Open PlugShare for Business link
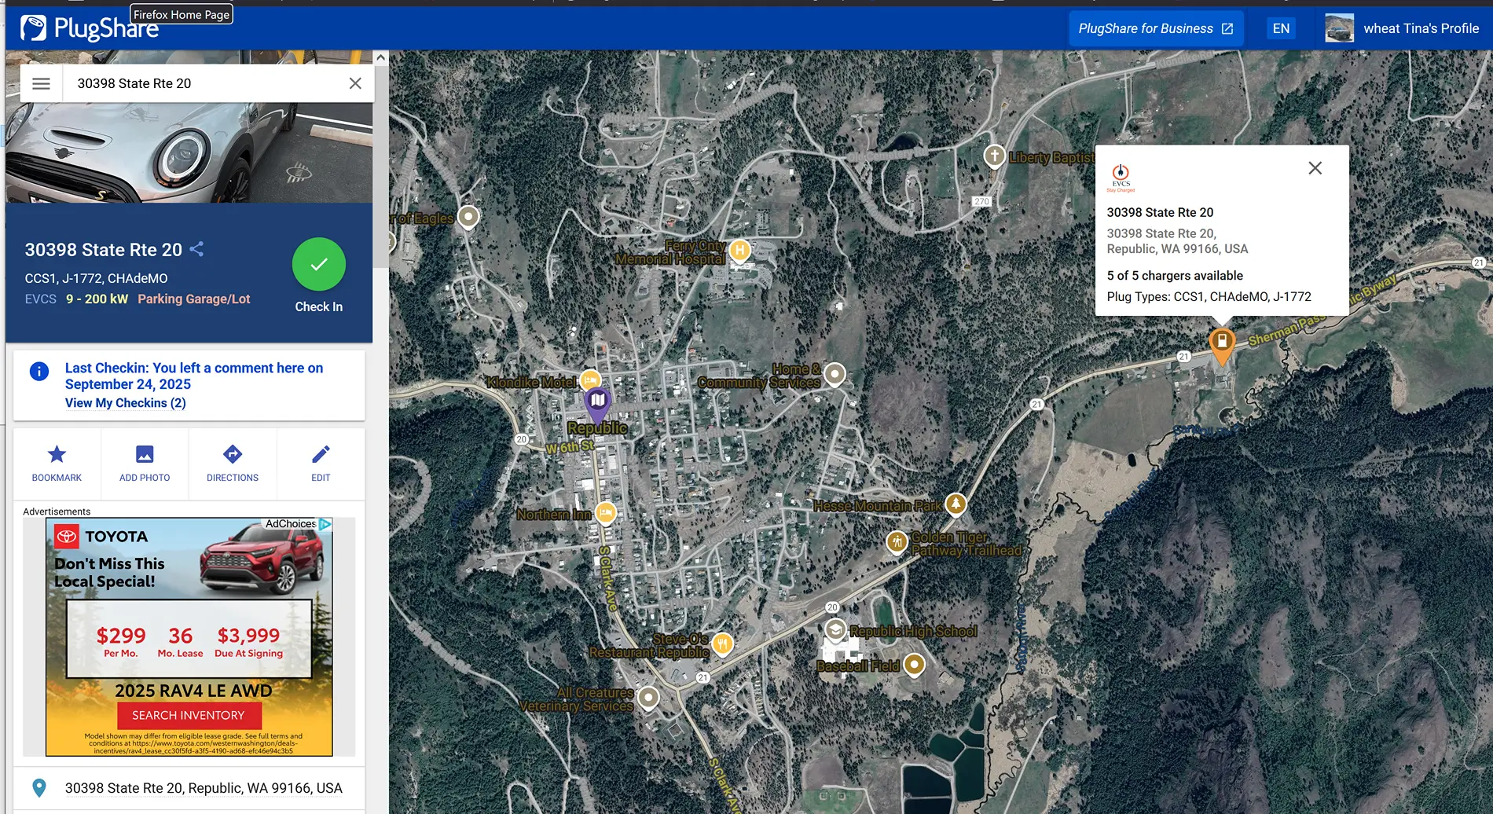1493x814 pixels. 1156,29
